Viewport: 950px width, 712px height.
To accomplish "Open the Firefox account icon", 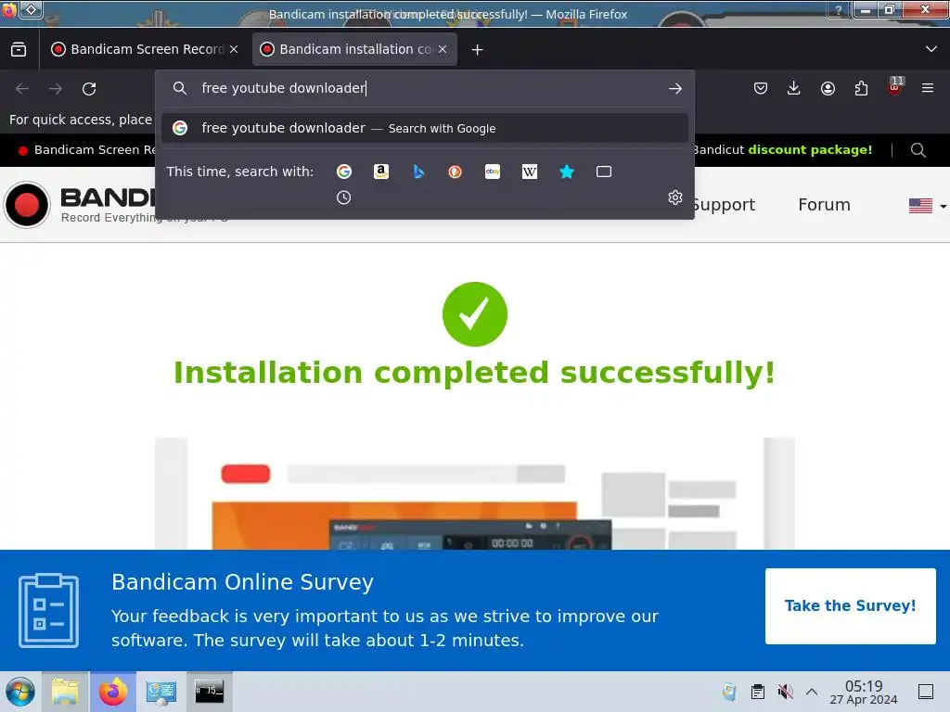I will (x=828, y=88).
